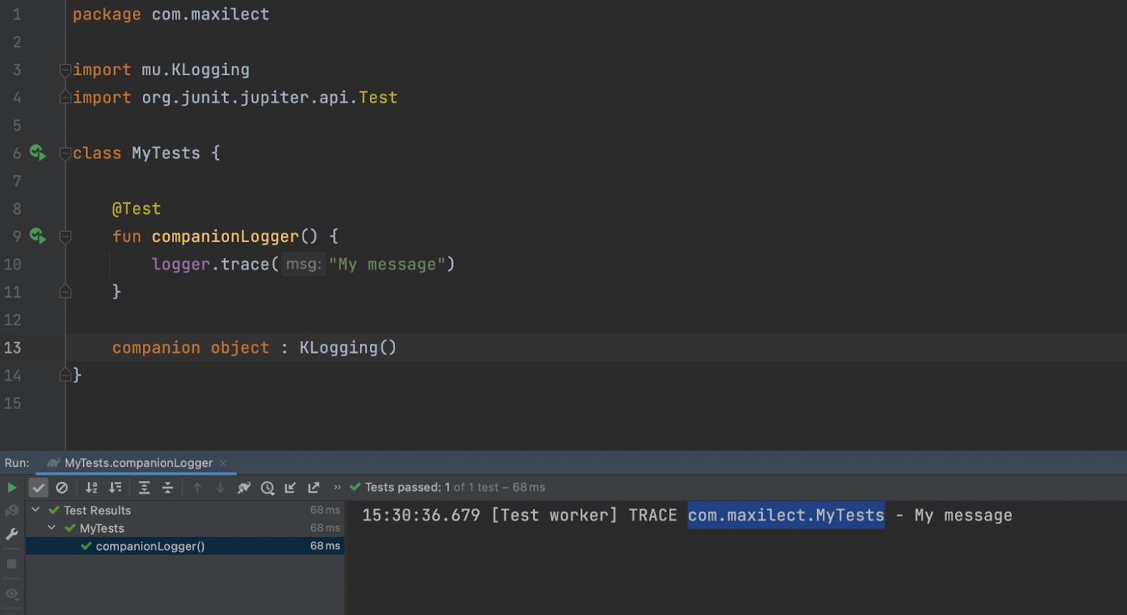Click the companionLogger function name in the editor
Screen dimensions: 1127x615
coord(225,236)
